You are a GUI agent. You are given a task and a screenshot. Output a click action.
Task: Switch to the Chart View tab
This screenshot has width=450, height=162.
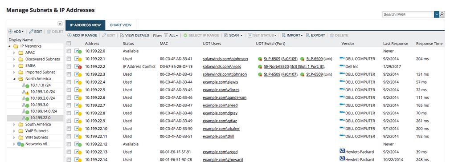coord(121,25)
